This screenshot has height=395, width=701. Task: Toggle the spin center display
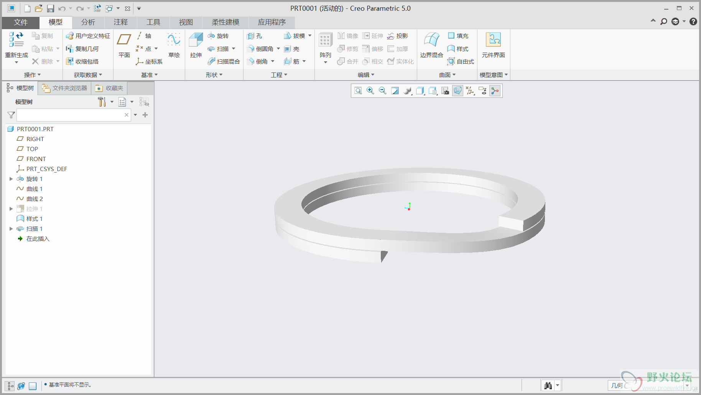click(495, 91)
